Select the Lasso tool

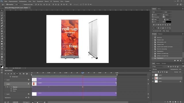click(x=2, y=15)
